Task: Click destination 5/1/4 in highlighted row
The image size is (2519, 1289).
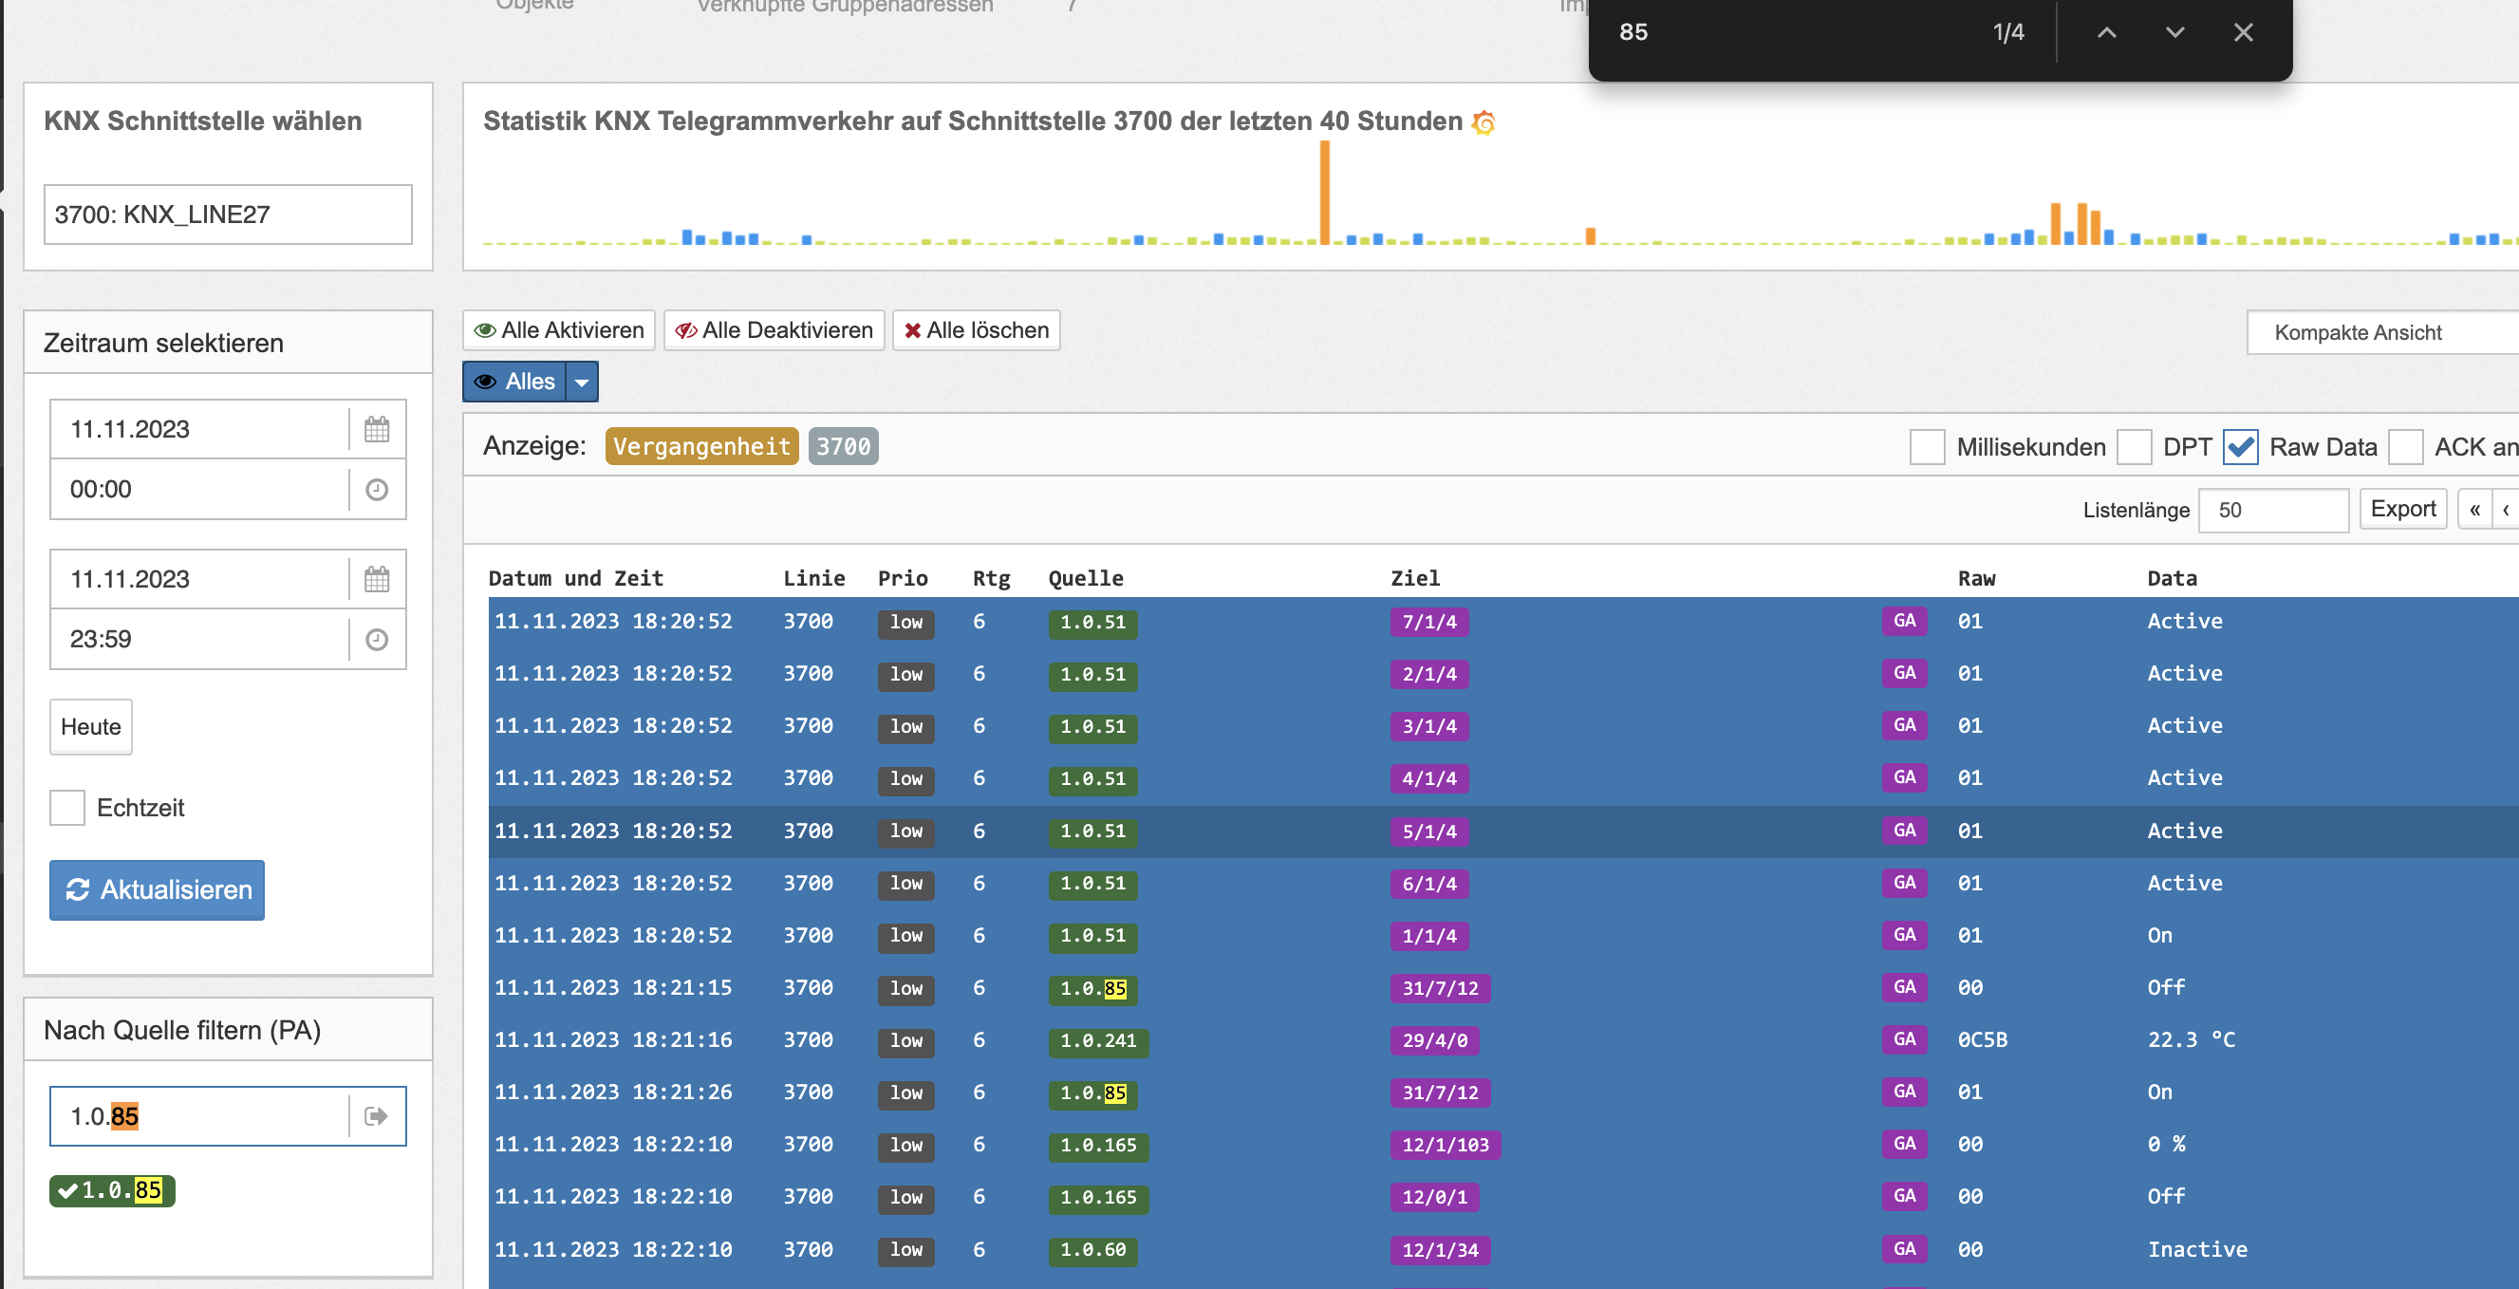Action: (1428, 831)
